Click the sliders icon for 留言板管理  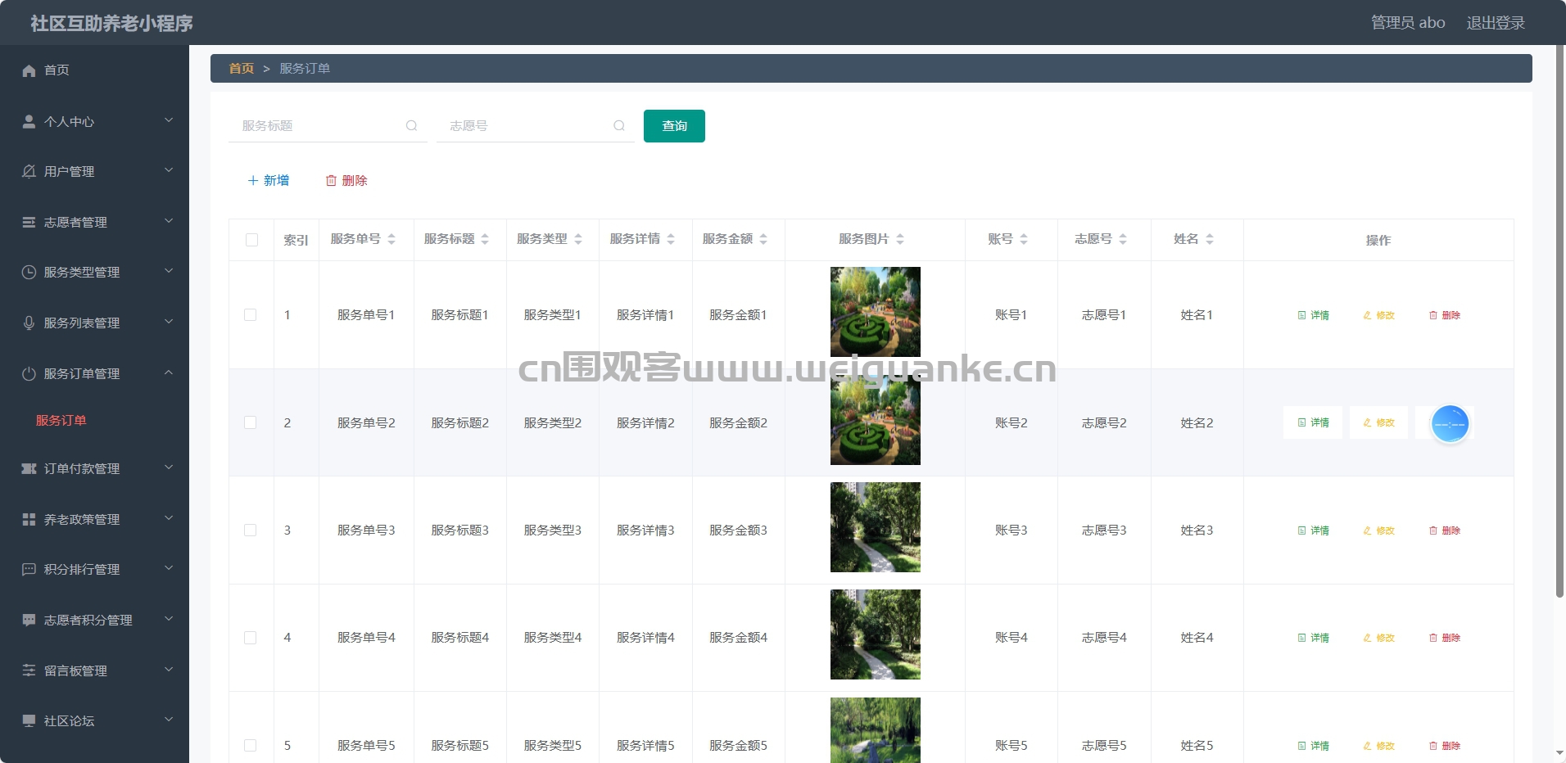point(29,670)
